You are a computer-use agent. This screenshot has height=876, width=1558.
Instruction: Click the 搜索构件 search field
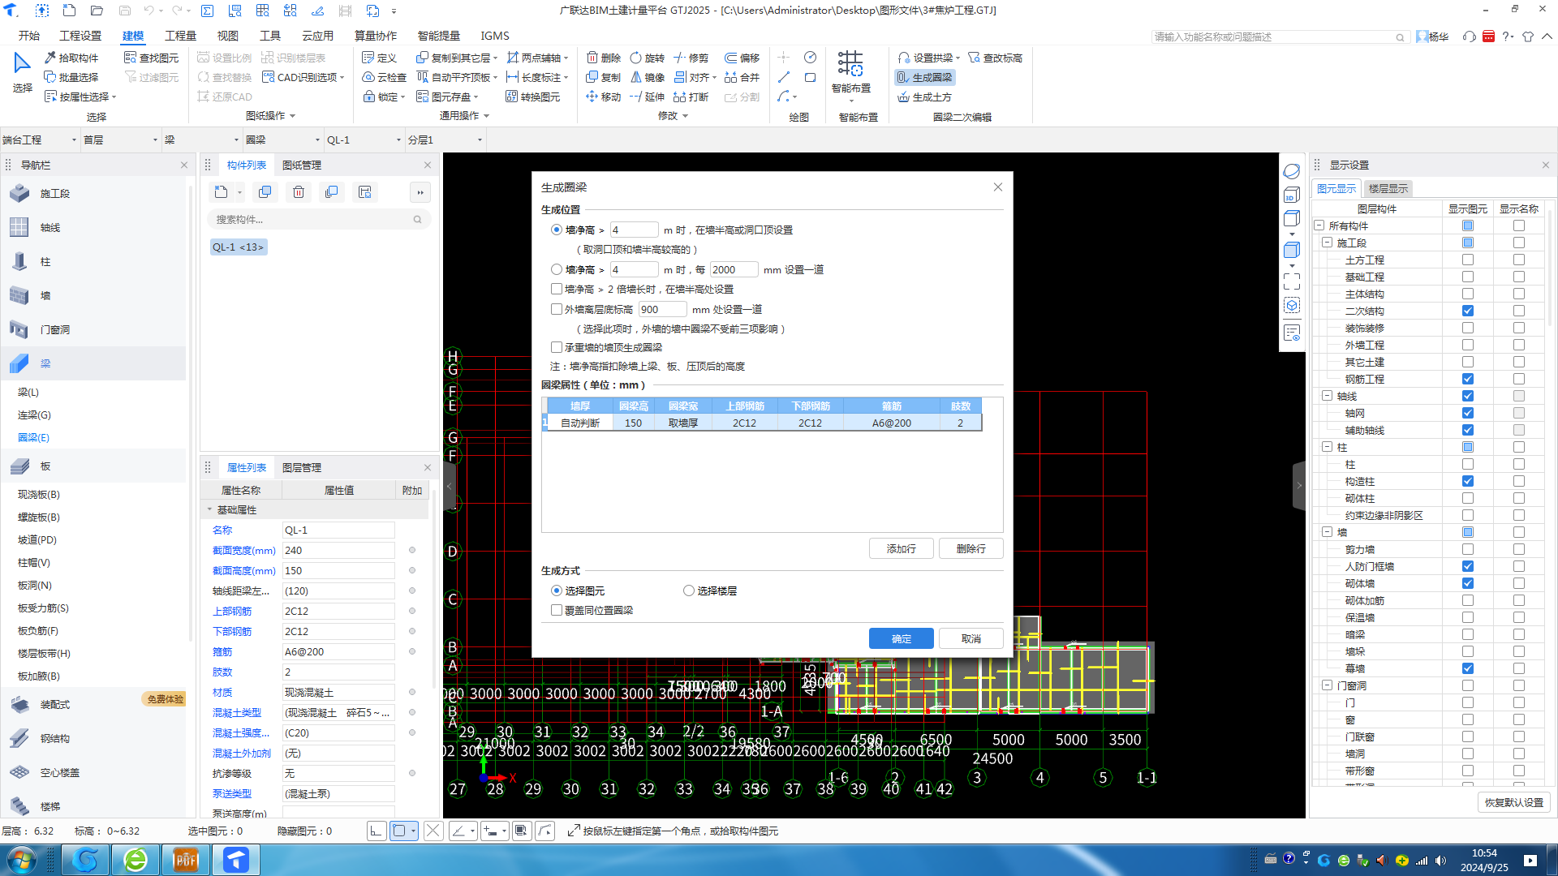[x=318, y=219]
